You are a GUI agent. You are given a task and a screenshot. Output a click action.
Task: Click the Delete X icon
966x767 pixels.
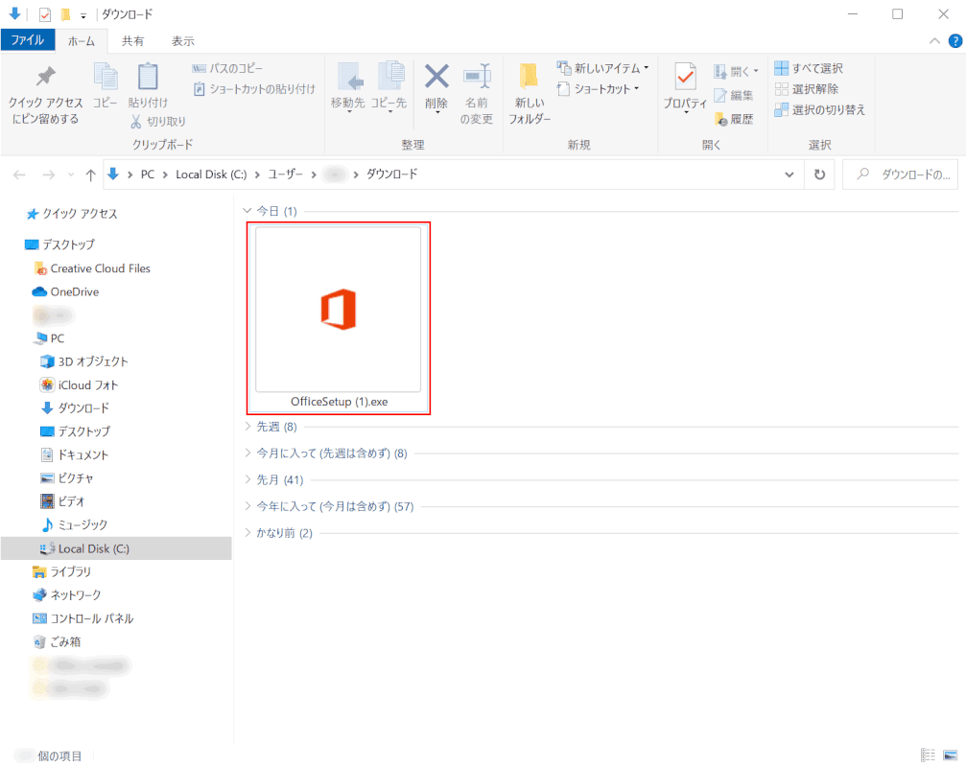click(x=436, y=88)
